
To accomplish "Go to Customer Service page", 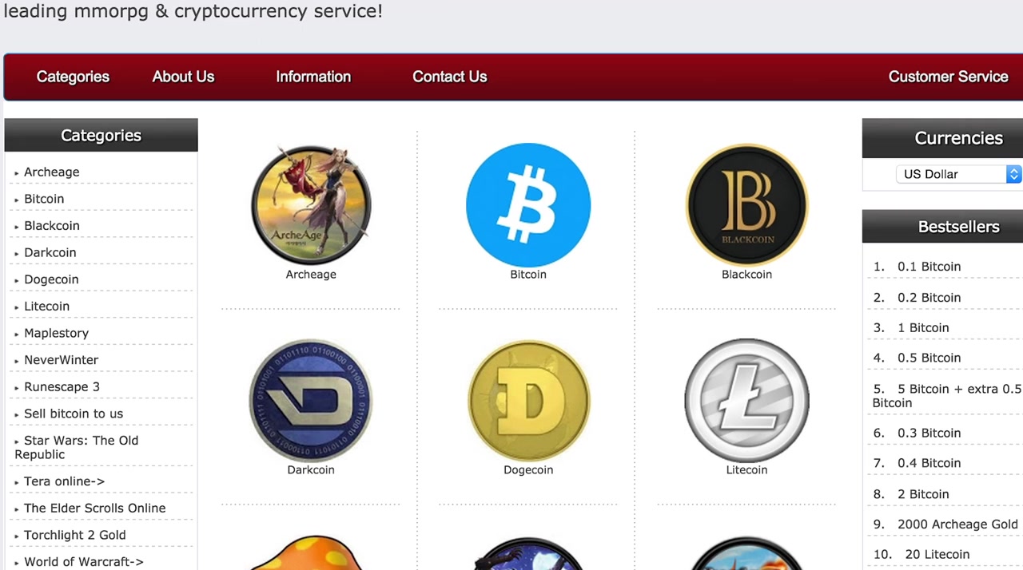I will click(x=948, y=77).
